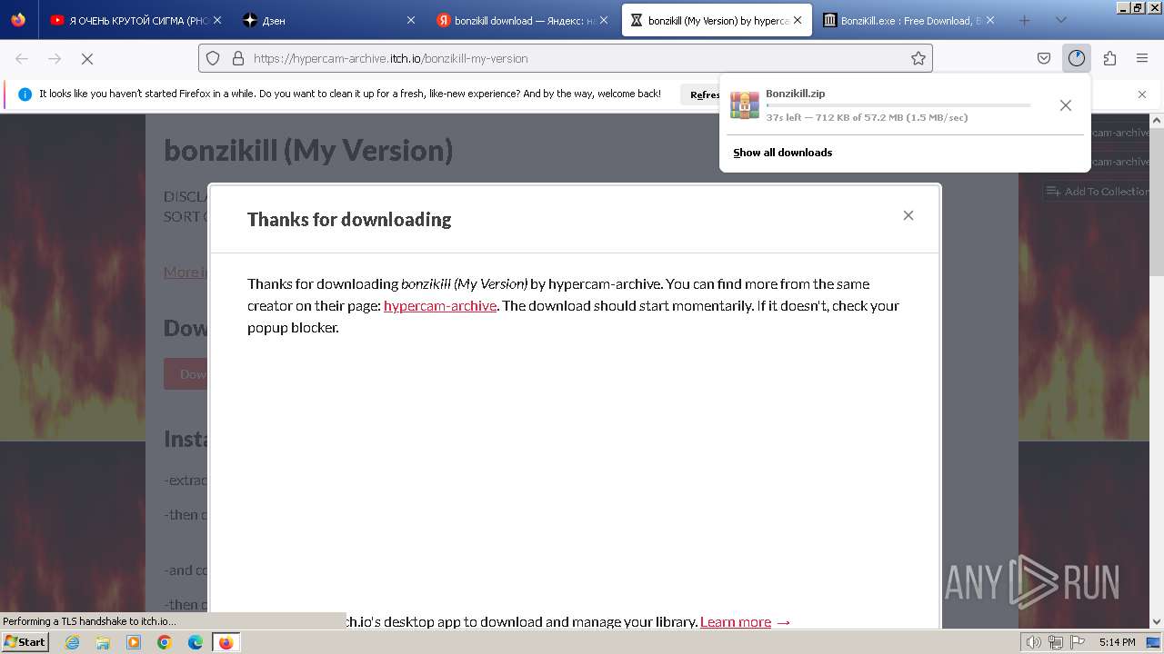
Task: Go forward to next page
Action: [55, 58]
